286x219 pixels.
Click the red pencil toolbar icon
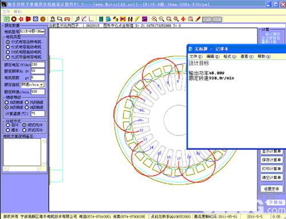coord(198,19)
